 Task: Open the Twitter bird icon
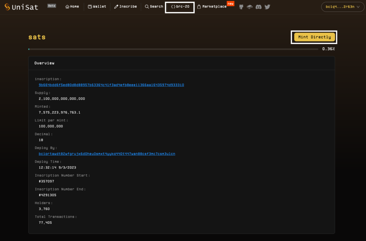267,7
